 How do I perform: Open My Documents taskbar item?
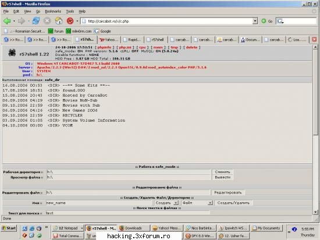coord(266,228)
